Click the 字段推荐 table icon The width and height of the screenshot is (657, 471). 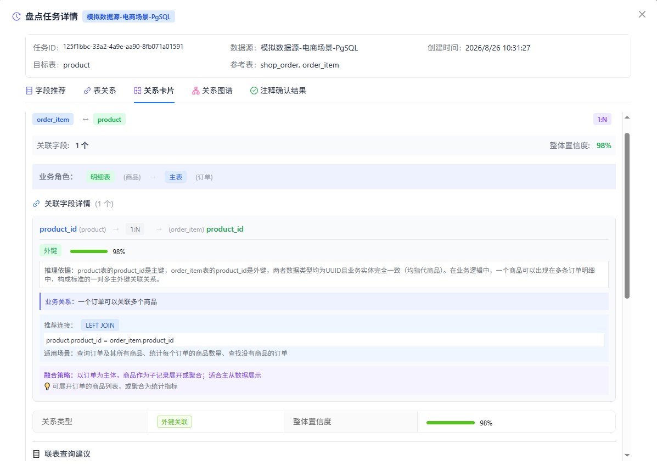(29, 91)
